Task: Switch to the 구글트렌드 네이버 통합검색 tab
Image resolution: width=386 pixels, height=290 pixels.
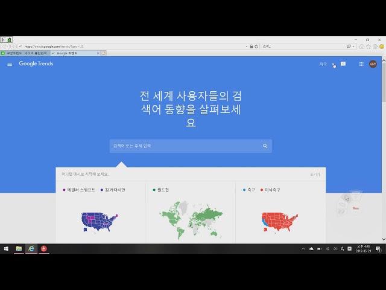Action: pyautogui.click(x=25, y=53)
